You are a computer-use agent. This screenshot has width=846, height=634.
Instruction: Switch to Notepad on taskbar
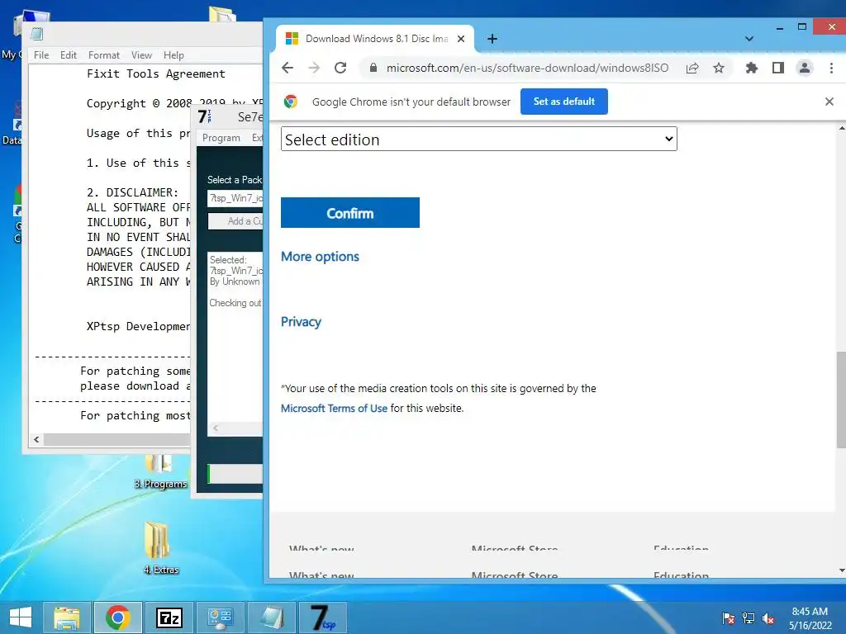[x=271, y=617]
